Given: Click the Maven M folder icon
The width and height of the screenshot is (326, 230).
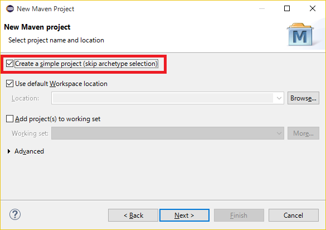Looking at the screenshot, I should click(x=300, y=35).
